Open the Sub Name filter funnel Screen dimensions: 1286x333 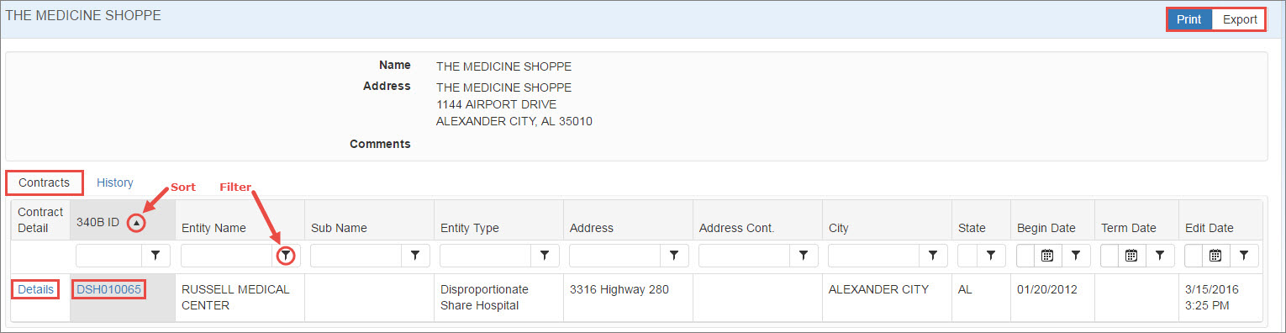click(x=414, y=255)
